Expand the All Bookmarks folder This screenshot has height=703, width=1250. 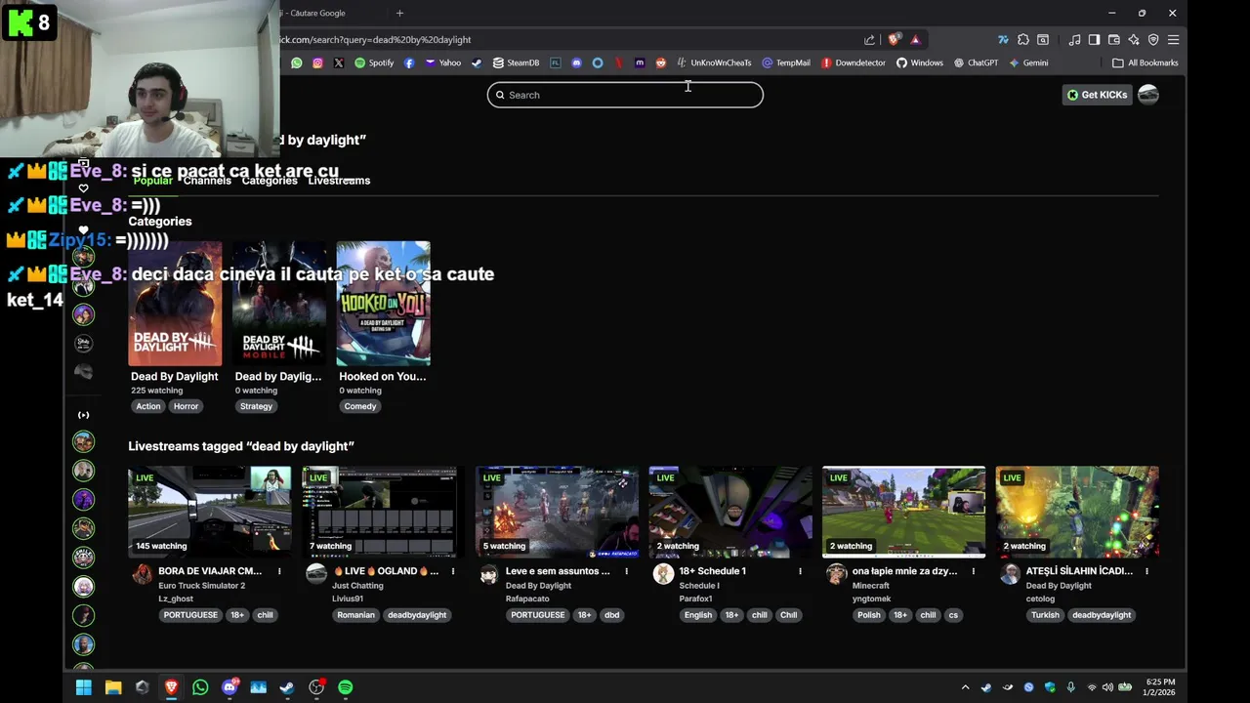click(x=1146, y=62)
